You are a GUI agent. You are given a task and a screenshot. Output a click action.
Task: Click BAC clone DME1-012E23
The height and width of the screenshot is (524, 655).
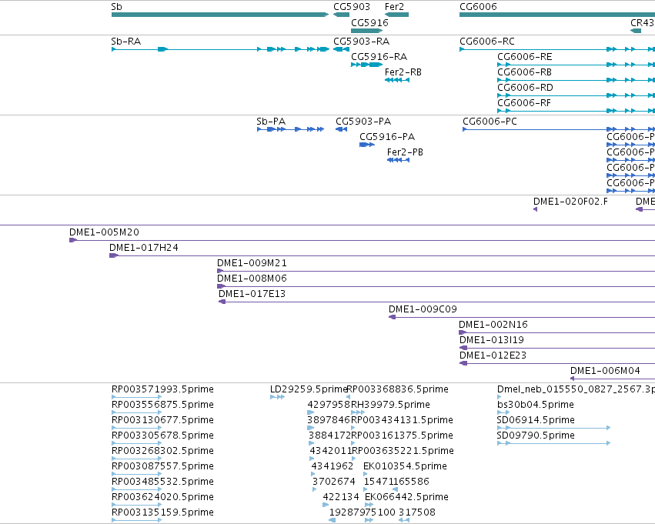pos(557,363)
